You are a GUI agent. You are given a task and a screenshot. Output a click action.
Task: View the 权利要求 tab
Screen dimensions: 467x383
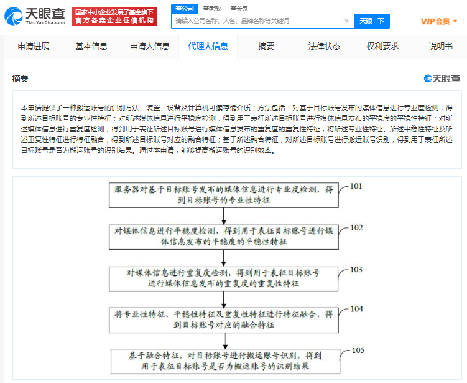(x=382, y=46)
